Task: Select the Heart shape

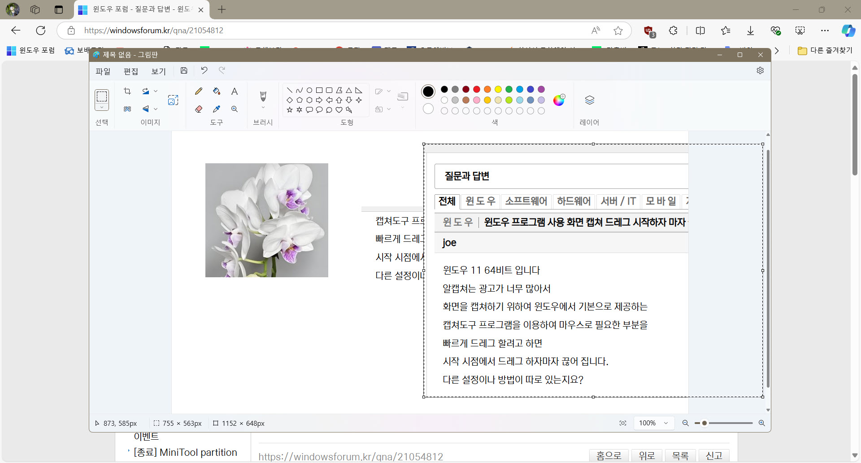Action: click(339, 110)
